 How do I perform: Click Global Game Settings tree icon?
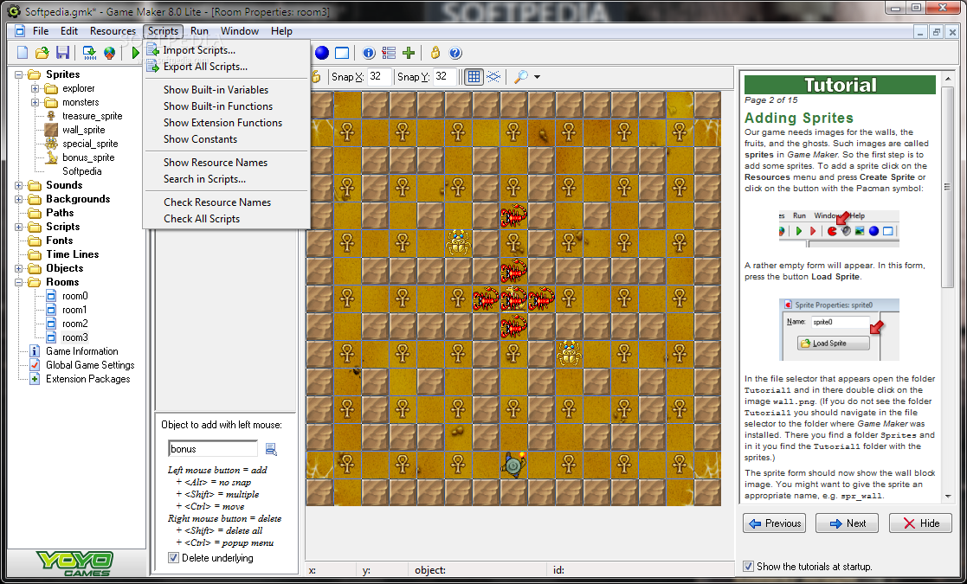click(x=35, y=365)
